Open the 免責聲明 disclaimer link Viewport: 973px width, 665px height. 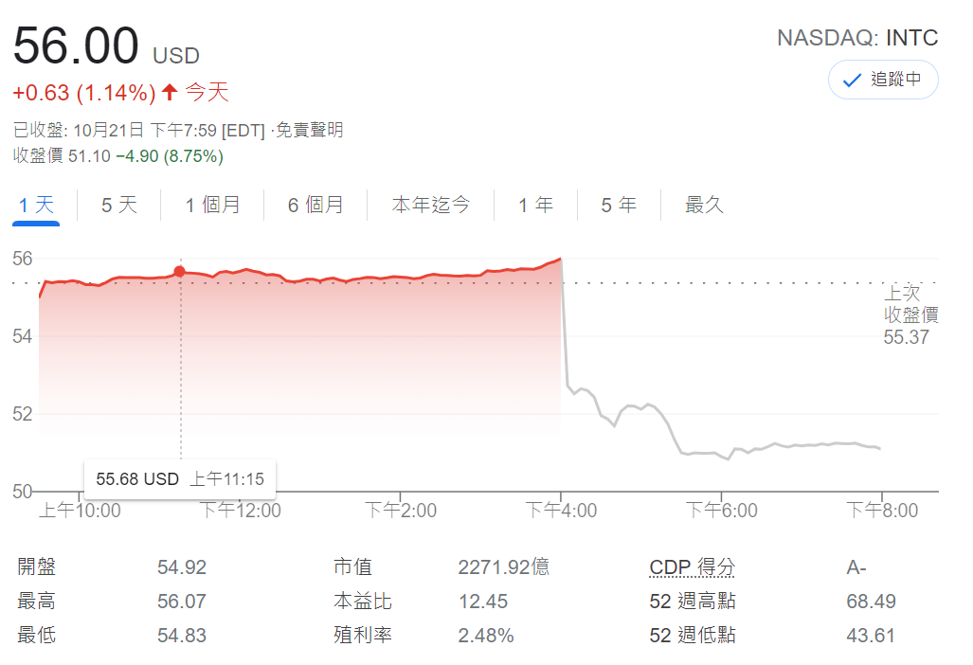(x=309, y=130)
